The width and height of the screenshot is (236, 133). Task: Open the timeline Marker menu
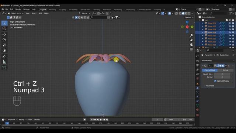click(x=37, y=120)
